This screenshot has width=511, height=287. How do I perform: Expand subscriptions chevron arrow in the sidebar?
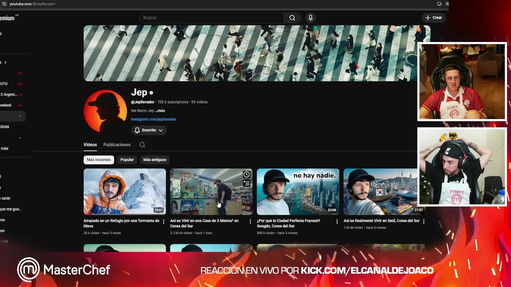(6, 62)
